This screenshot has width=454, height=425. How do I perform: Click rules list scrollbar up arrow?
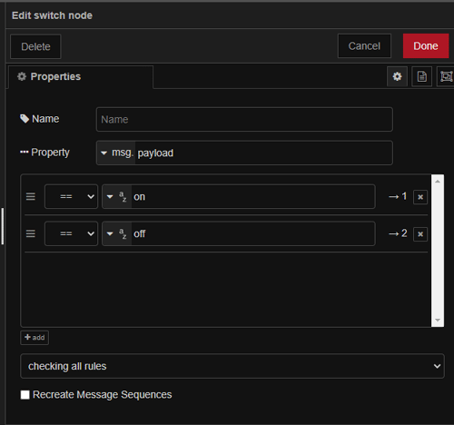coord(438,182)
